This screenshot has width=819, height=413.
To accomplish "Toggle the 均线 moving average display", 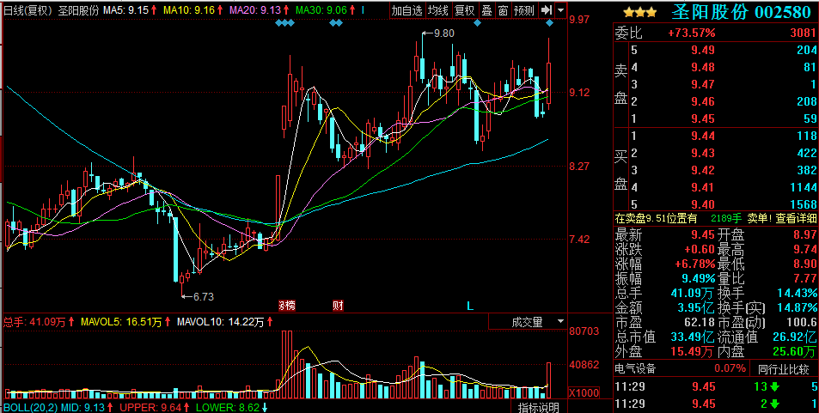I will [438, 11].
